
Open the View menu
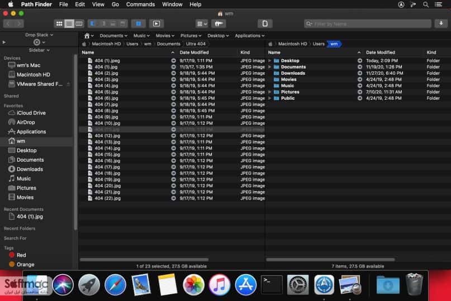point(98,4)
